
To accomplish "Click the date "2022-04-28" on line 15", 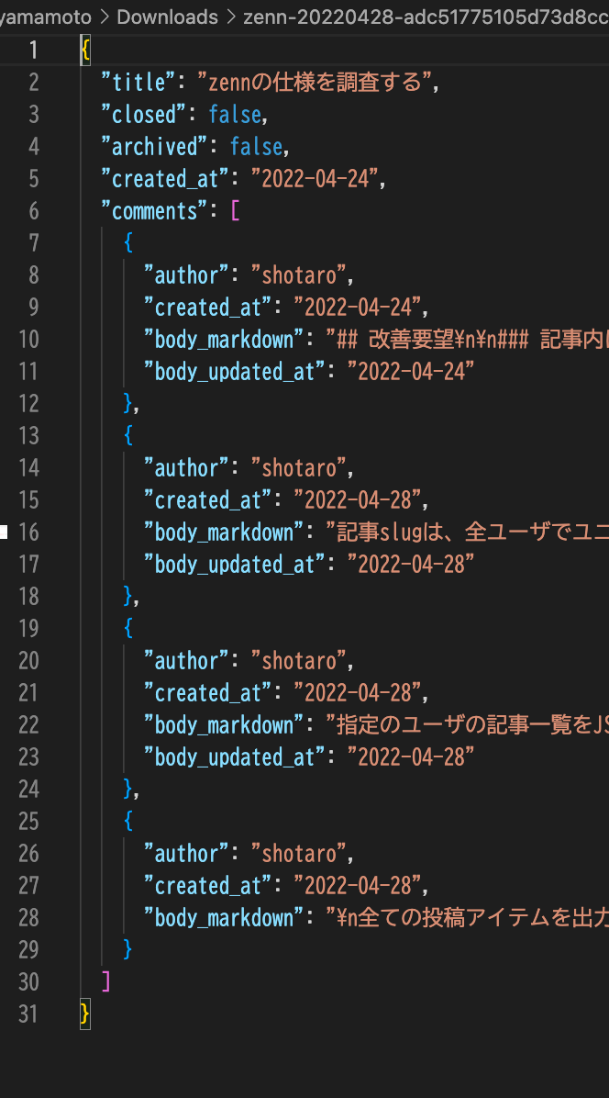I will (x=358, y=500).
